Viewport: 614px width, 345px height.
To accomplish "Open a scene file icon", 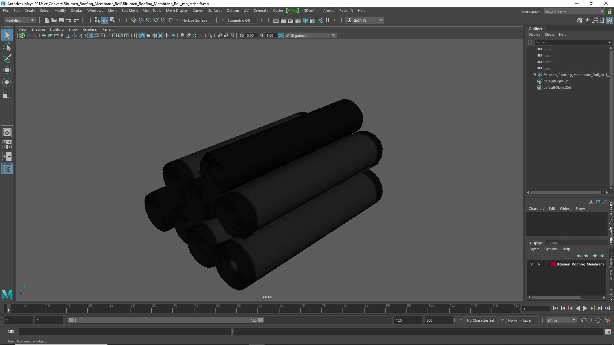I will coord(54,20).
